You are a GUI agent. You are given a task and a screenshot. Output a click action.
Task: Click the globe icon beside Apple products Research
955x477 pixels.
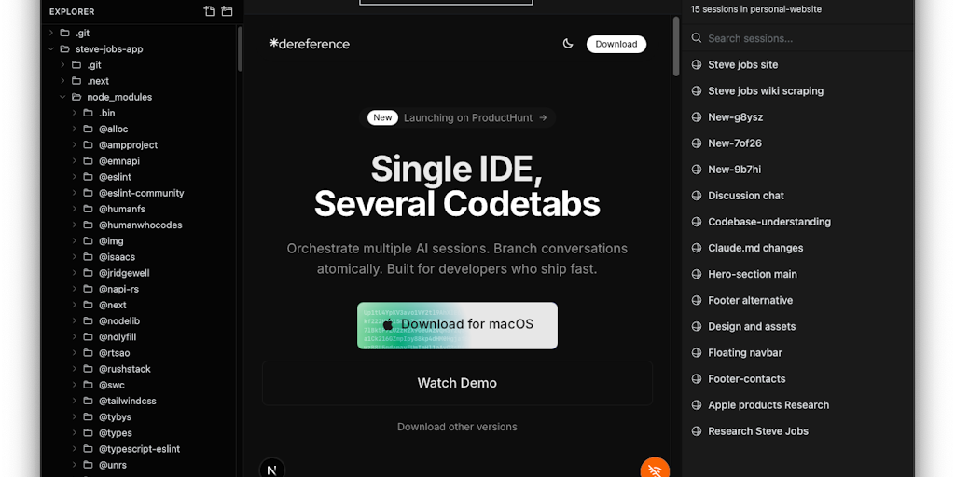tap(697, 404)
